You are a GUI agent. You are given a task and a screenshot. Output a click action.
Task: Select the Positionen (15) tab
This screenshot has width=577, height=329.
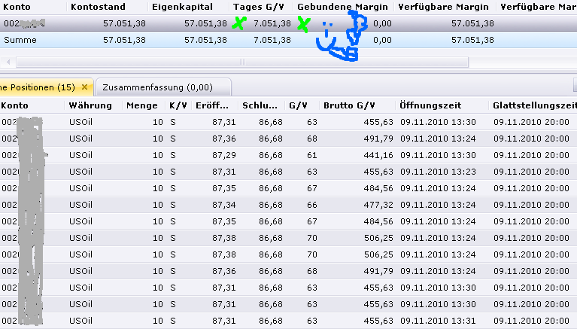point(39,87)
